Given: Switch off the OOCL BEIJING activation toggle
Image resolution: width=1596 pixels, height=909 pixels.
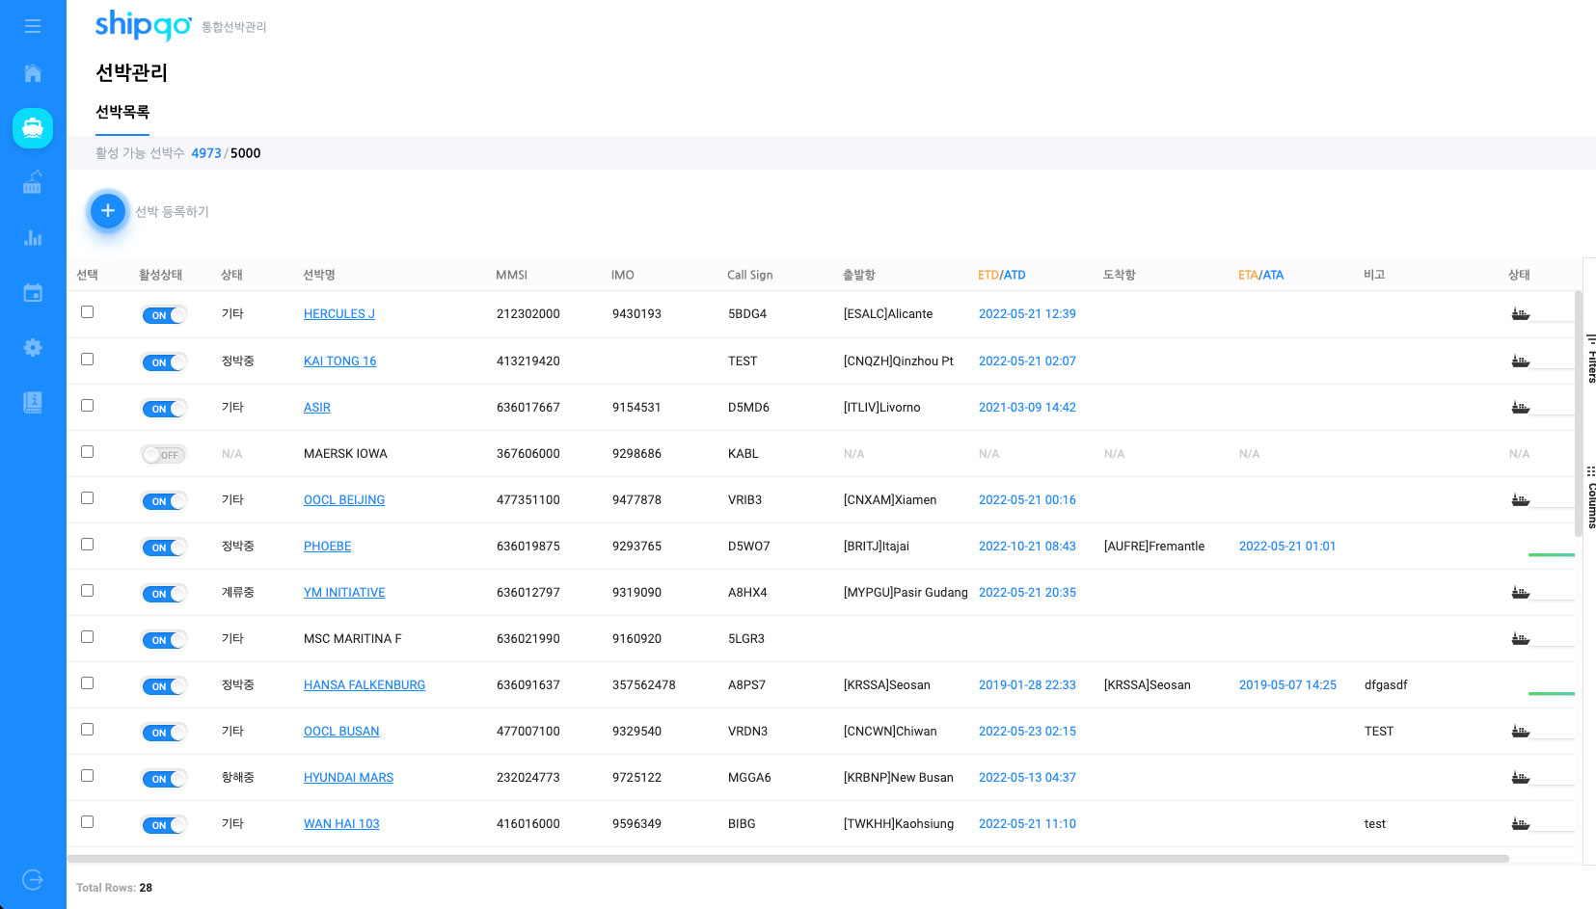Looking at the screenshot, I should pyautogui.click(x=164, y=501).
